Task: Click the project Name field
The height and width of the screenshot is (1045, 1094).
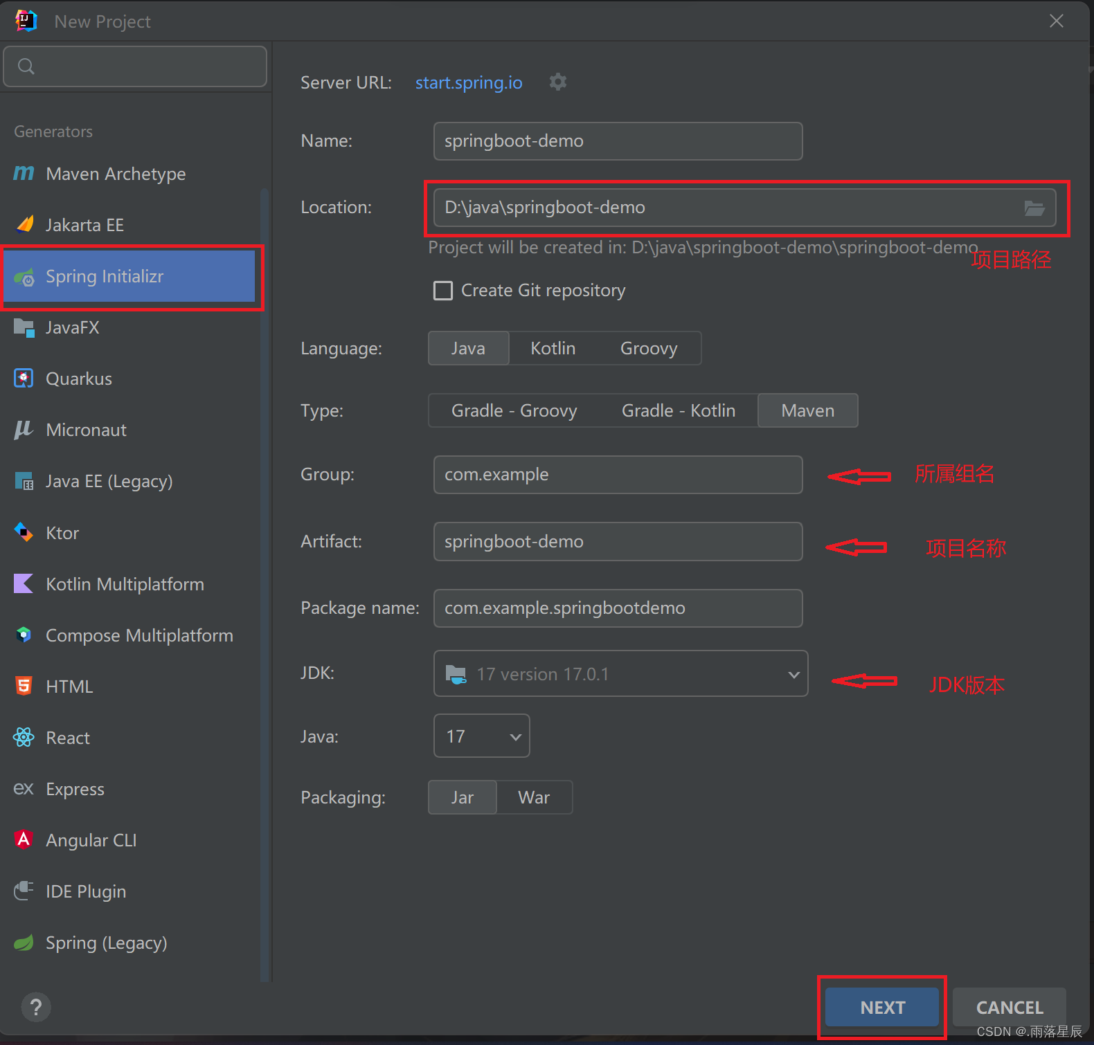Action: tap(618, 141)
